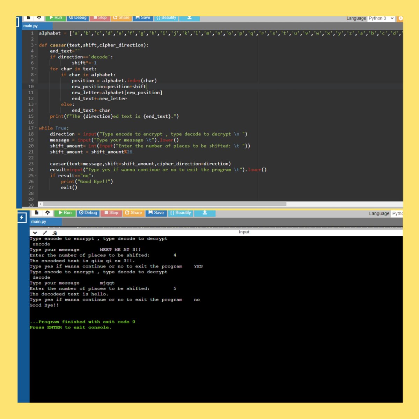The image size is (419, 419).
Task: Start debugging with the Debug button
Action: pos(78,17)
